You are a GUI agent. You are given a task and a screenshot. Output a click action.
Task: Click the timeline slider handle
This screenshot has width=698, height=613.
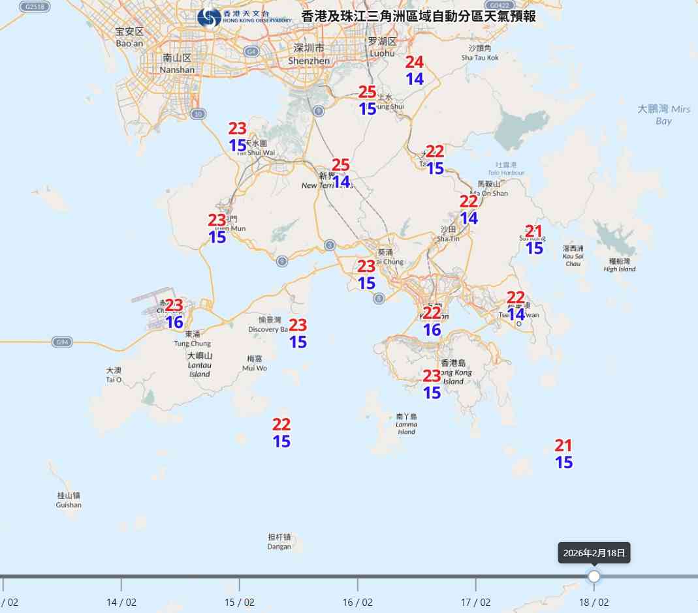tap(593, 576)
